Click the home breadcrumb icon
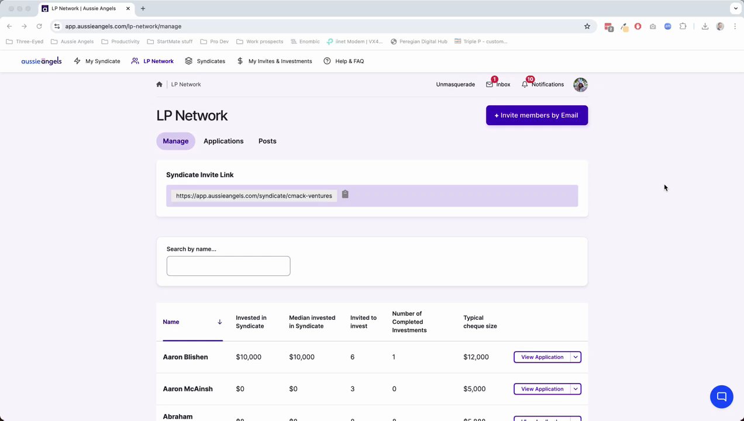Viewport: 744px width, 421px height. 159,84
